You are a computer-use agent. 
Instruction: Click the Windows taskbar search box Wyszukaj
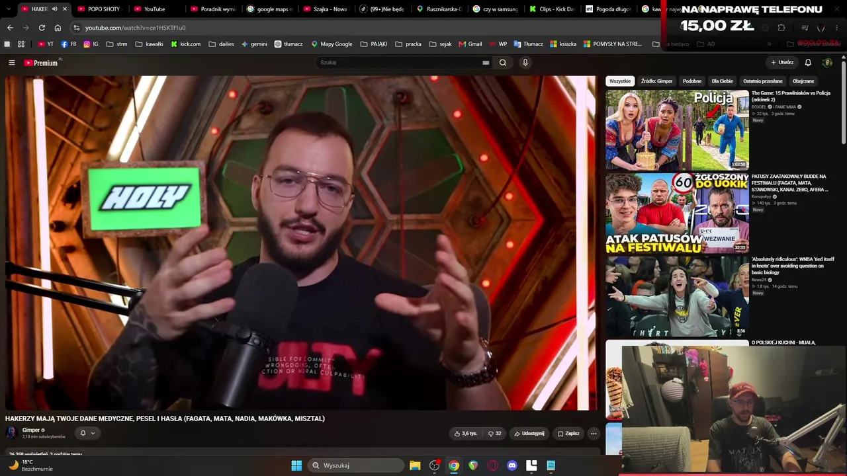click(x=356, y=465)
